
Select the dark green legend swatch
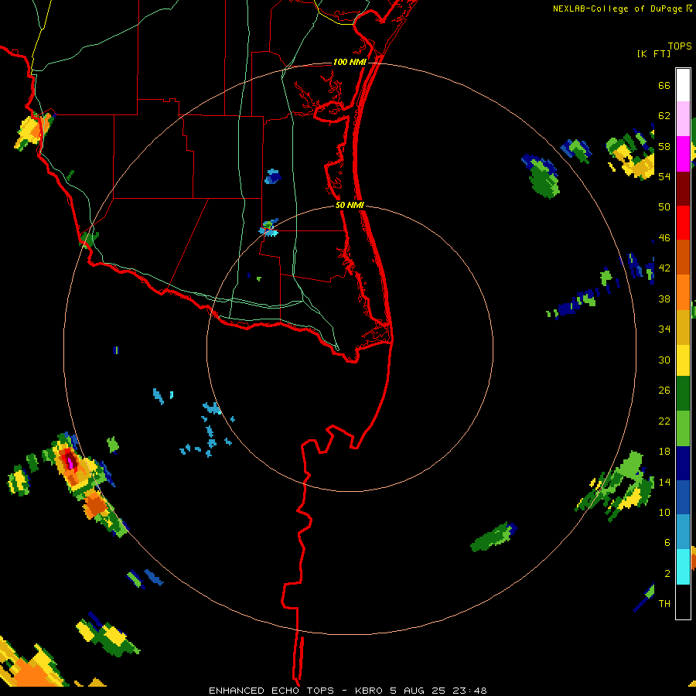683,394
